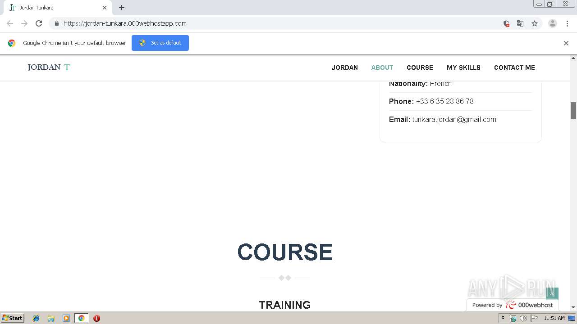The width and height of the screenshot is (577, 324).
Task: Open Windows Explorer folder on taskbar
Action: 51,318
